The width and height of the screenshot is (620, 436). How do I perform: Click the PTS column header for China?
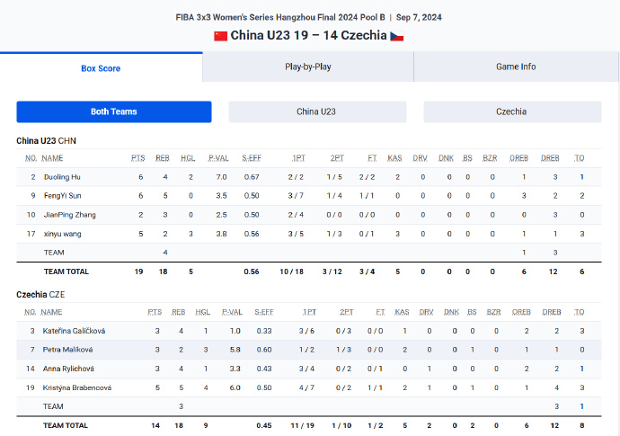[x=138, y=158]
